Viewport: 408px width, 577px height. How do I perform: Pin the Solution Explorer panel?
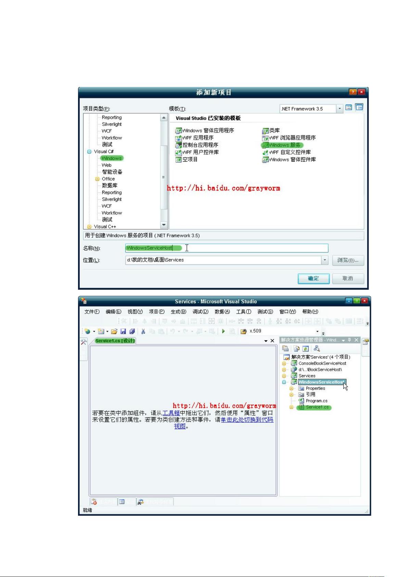coord(349,340)
